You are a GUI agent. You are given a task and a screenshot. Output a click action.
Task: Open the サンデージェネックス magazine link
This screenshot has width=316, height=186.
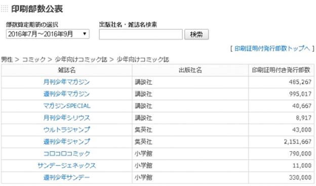click(67, 165)
